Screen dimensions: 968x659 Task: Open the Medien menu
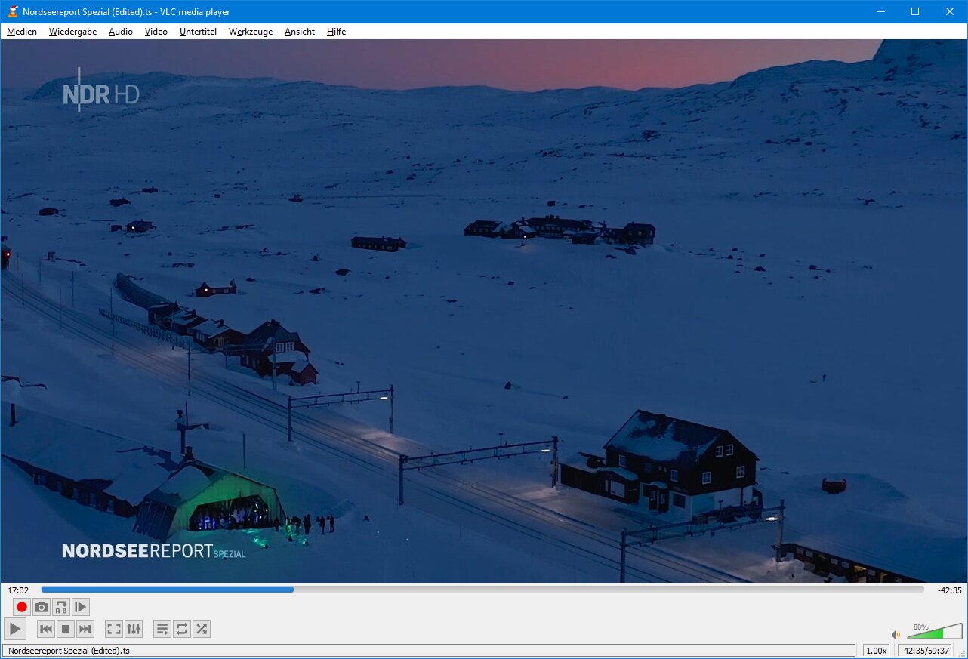click(x=22, y=32)
